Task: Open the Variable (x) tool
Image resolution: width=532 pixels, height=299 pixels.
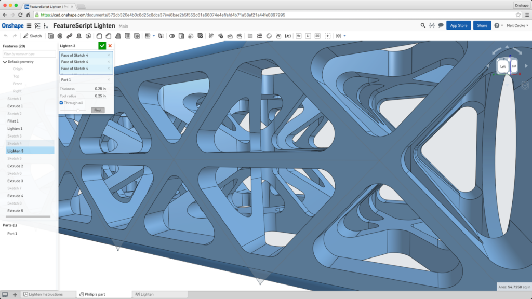Action: point(288,36)
